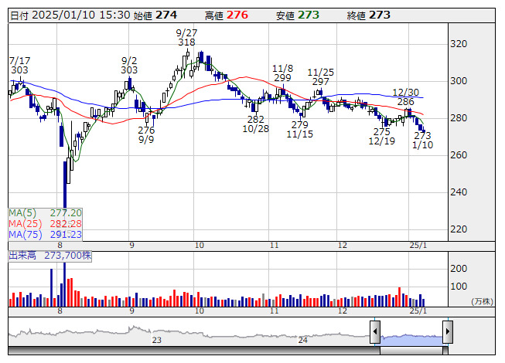The width and height of the screenshot is (505, 363).
Task: Click the 273 1/10 latest low label
Action: [422, 141]
